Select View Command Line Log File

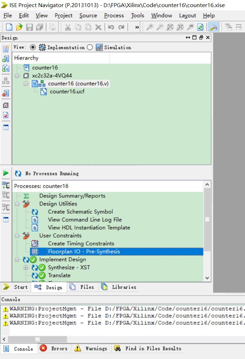pyautogui.click(x=85, y=220)
